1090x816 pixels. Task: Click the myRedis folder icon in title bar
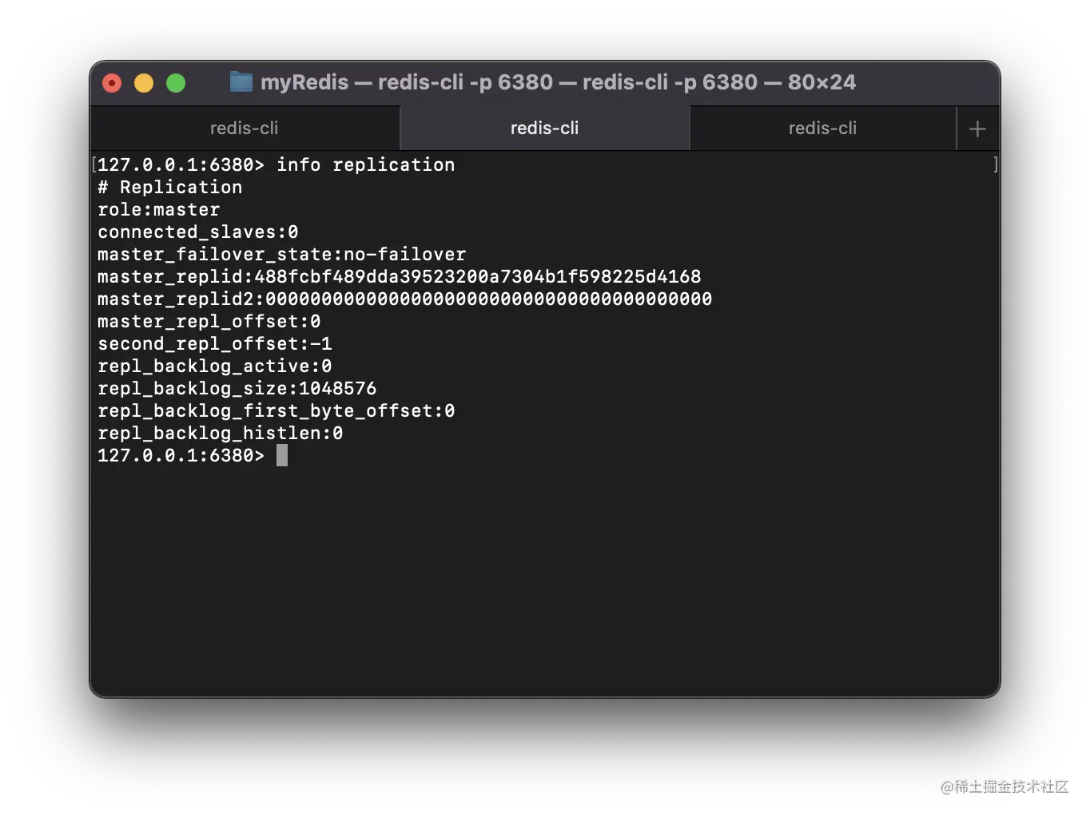point(241,81)
